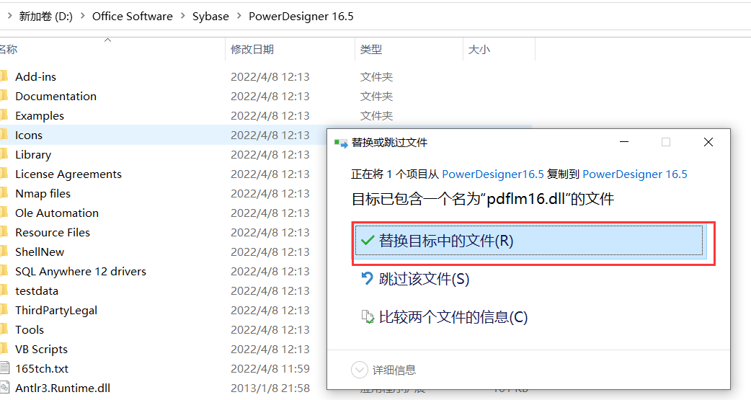Navigate to Office Software breadcrumb
The width and height of the screenshot is (751, 400).
[132, 17]
